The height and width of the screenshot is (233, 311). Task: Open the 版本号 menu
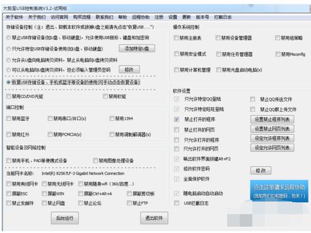(x=202, y=17)
